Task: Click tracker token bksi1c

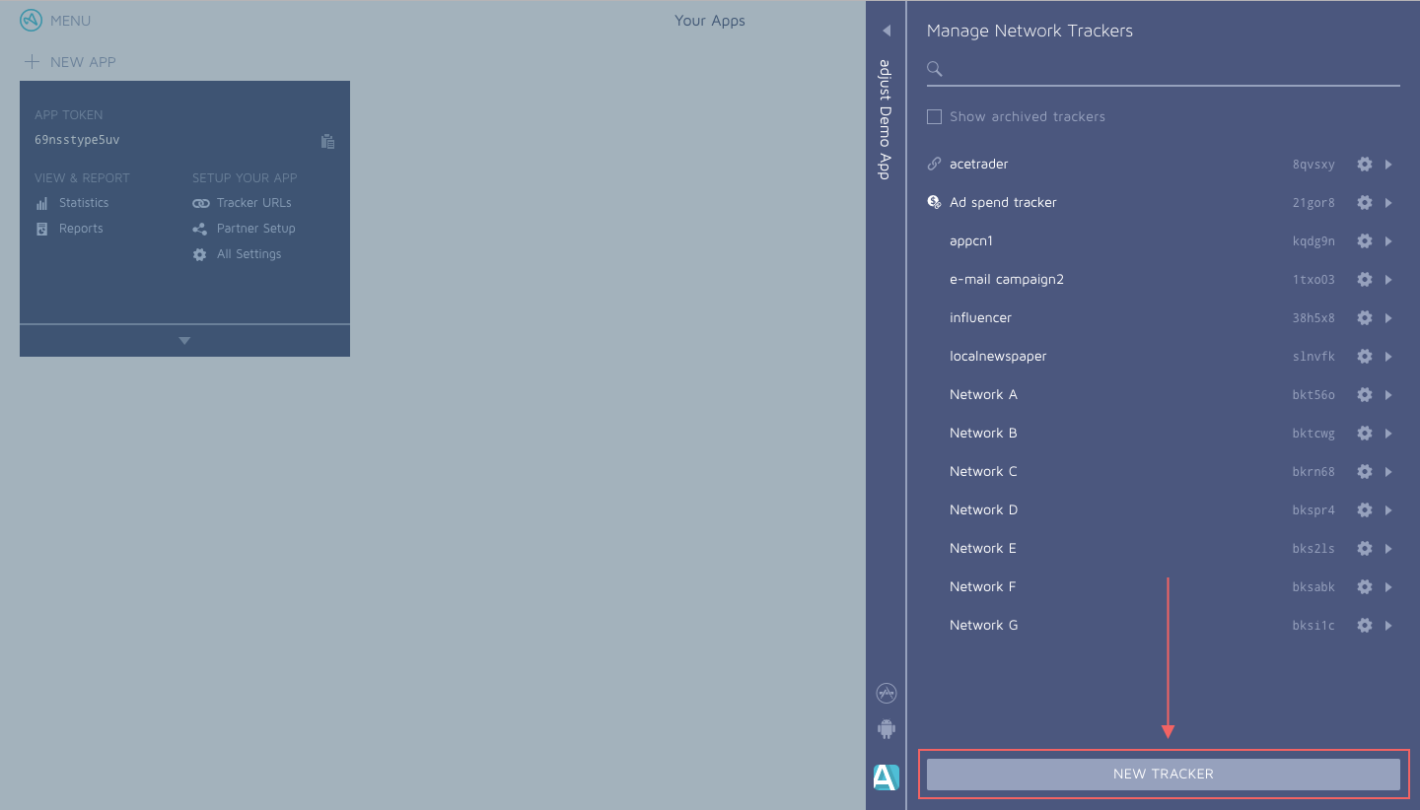Action: [x=1313, y=626]
